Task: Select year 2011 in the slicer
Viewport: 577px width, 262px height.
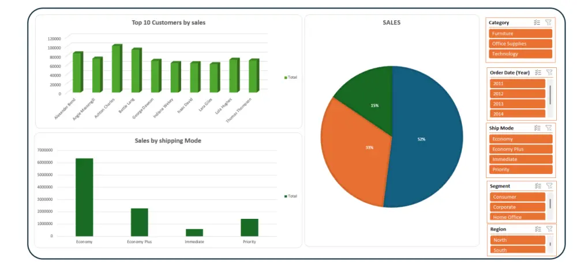Action: [x=518, y=83]
